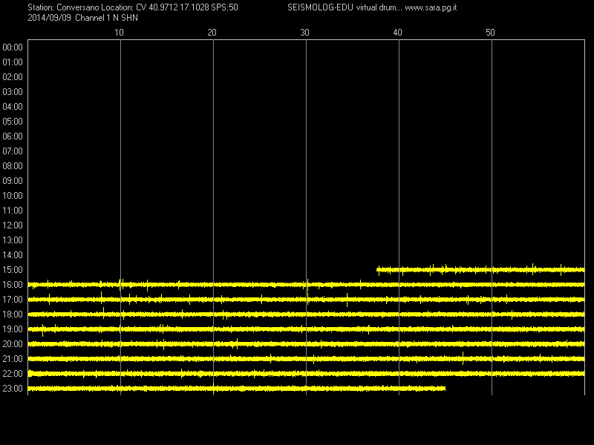Click the 01:00 hour label
The height and width of the screenshot is (445, 594).
[13, 62]
